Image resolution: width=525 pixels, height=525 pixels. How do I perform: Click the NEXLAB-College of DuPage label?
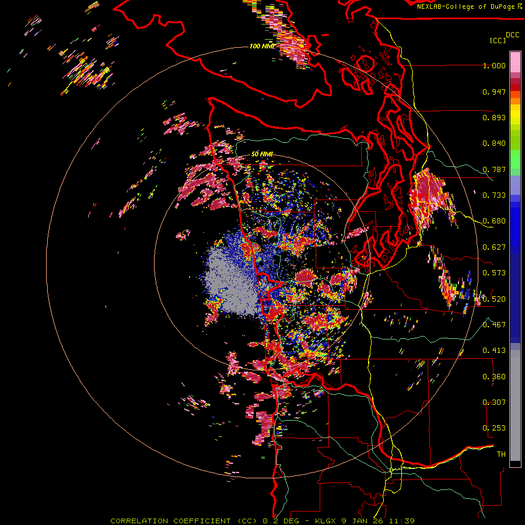click(466, 6)
